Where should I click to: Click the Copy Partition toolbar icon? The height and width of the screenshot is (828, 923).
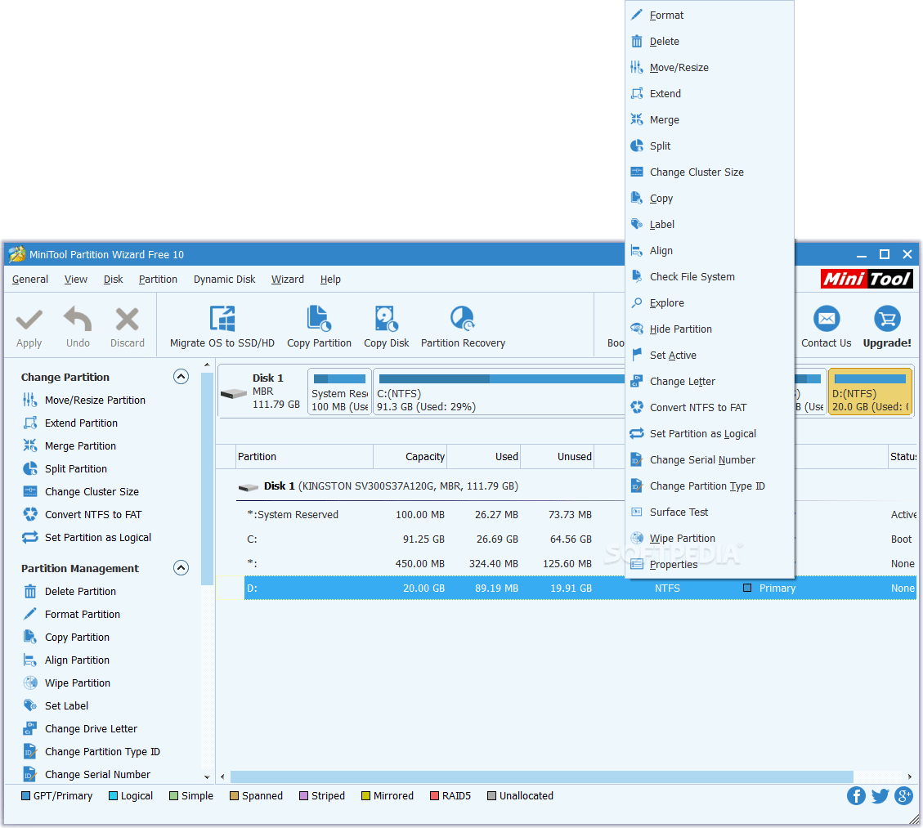[x=319, y=319]
